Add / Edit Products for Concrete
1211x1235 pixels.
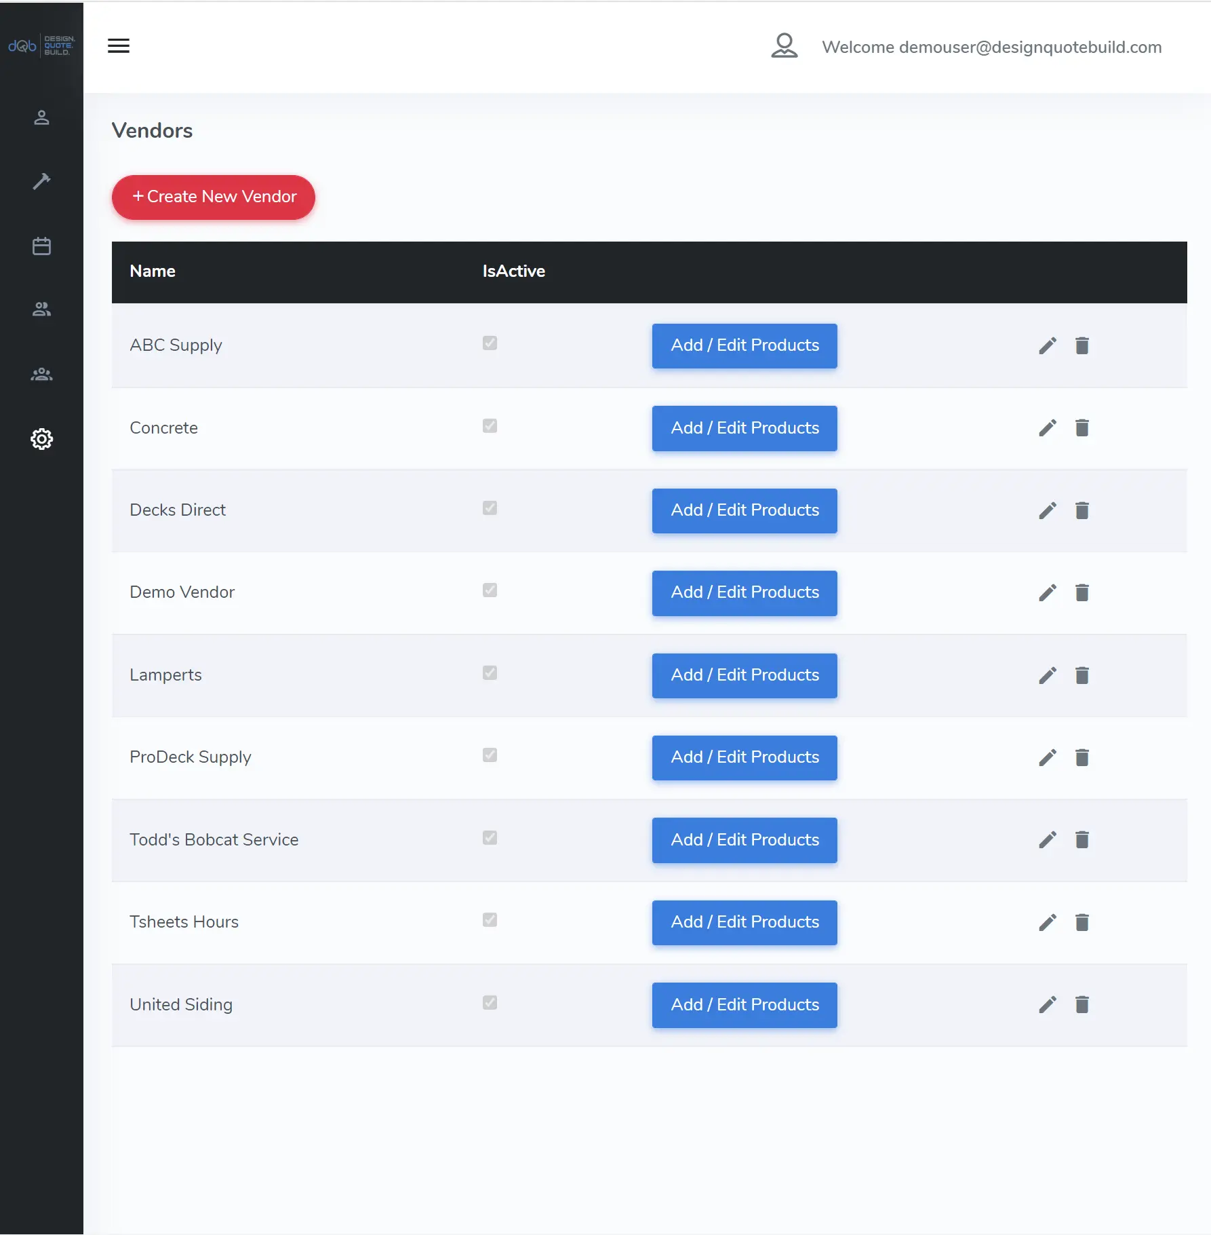point(745,428)
